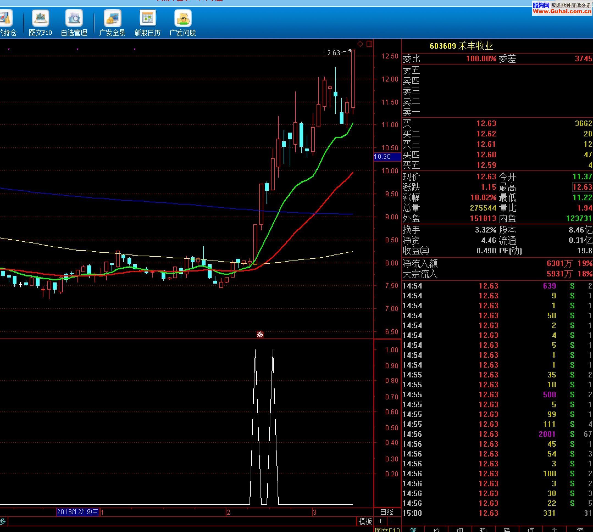Click the 最低 value 11.22

582,198
